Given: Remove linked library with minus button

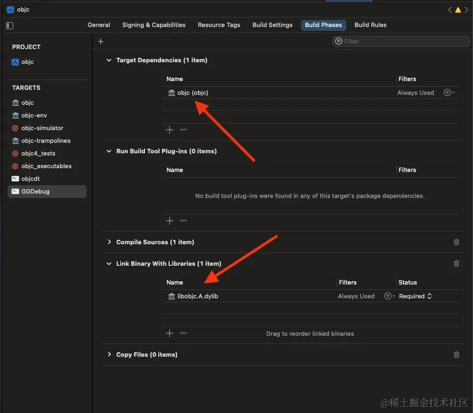Looking at the screenshot, I should [x=184, y=334].
